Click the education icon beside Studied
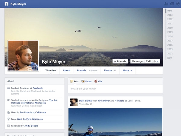This screenshot has width=181, height=136. click(8, 100)
